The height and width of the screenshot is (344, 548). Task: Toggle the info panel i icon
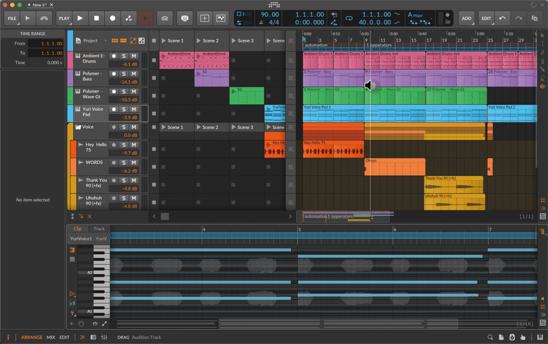tap(8, 337)
